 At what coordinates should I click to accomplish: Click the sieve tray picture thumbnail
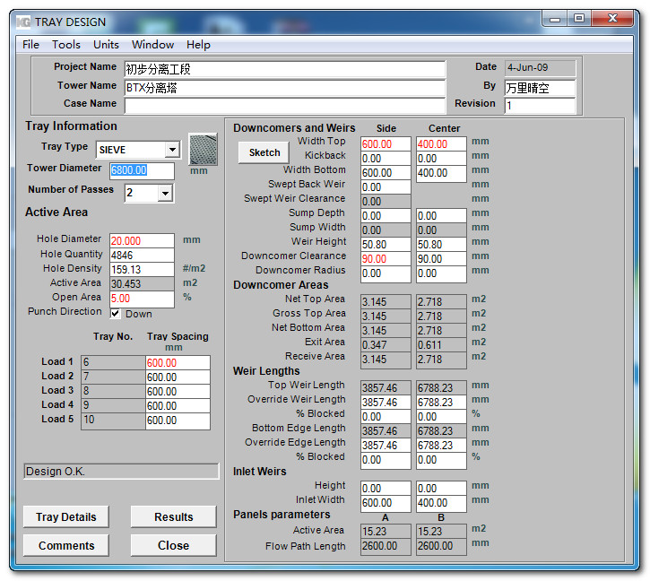[x=203, y=149]
